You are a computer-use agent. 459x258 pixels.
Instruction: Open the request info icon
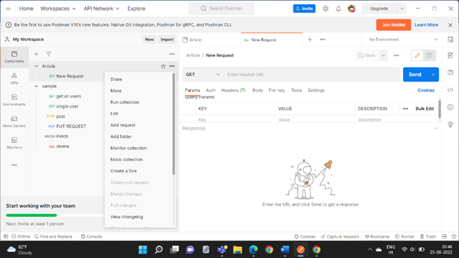pyautogui.click(x=450, y=107)
